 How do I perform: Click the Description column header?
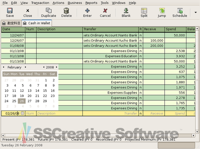click(59, 29)
